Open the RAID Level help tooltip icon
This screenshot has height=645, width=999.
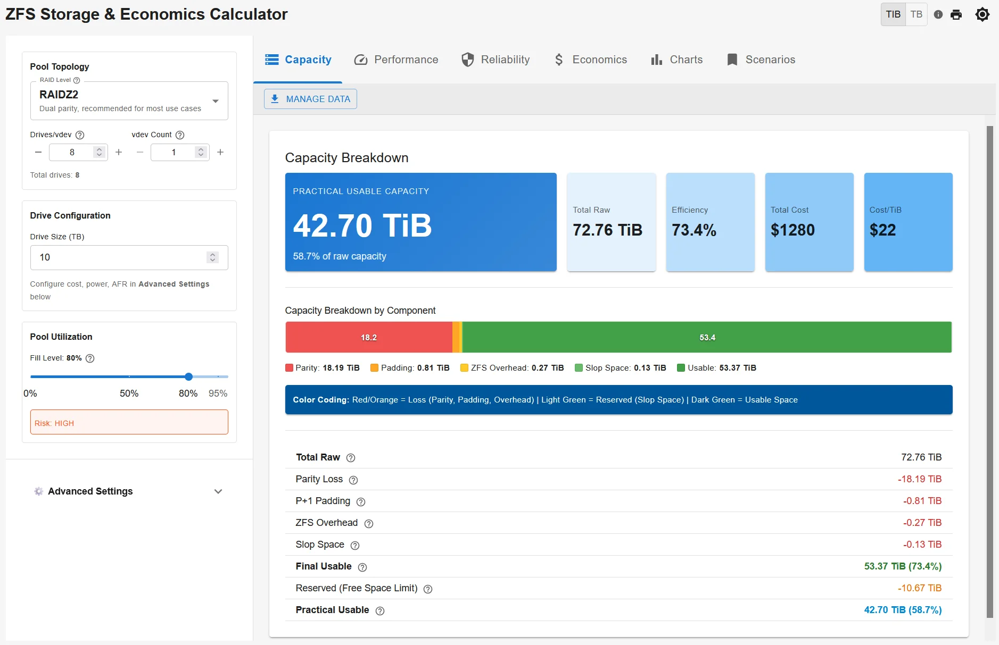tap(77, 80)
